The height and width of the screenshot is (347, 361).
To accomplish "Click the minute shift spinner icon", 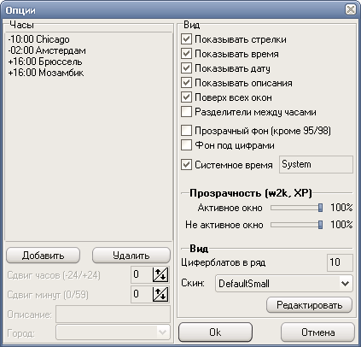I will click(160, 294).
